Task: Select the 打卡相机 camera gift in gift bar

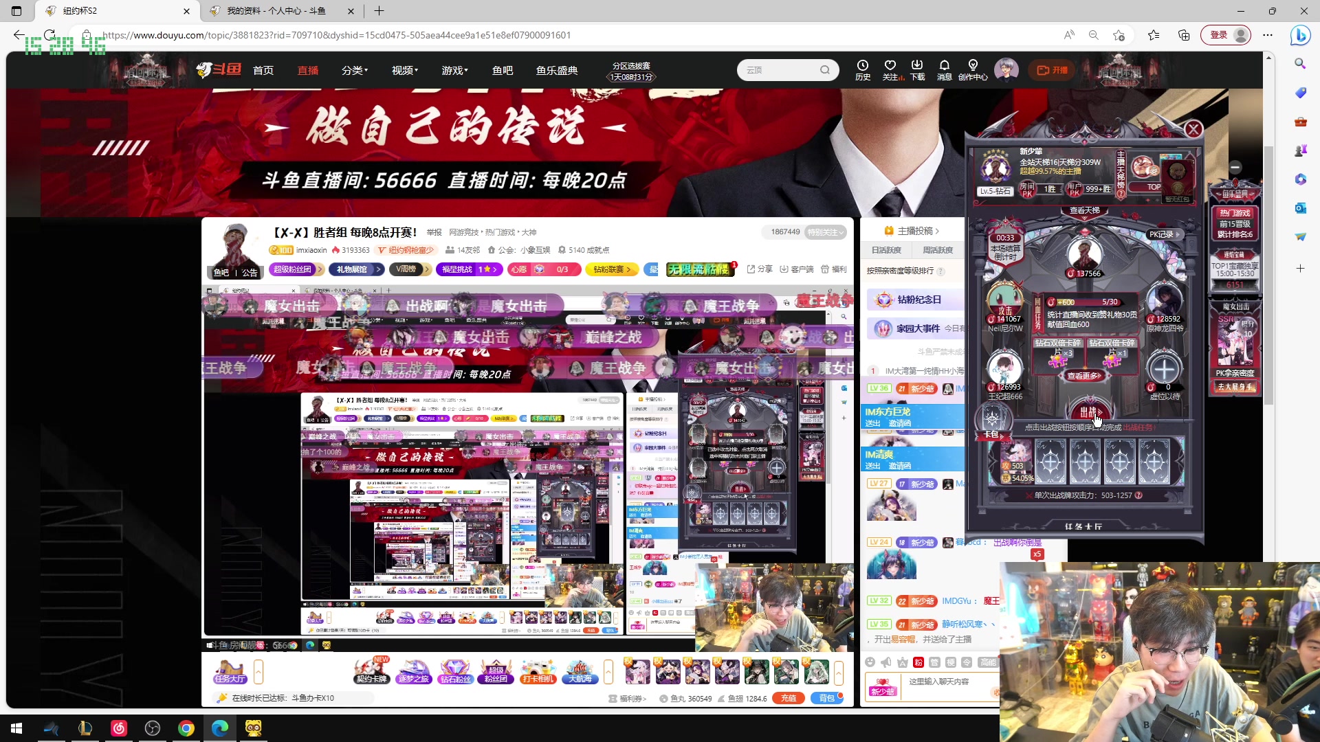Action: pyautogui.click(x=538, y=671)
